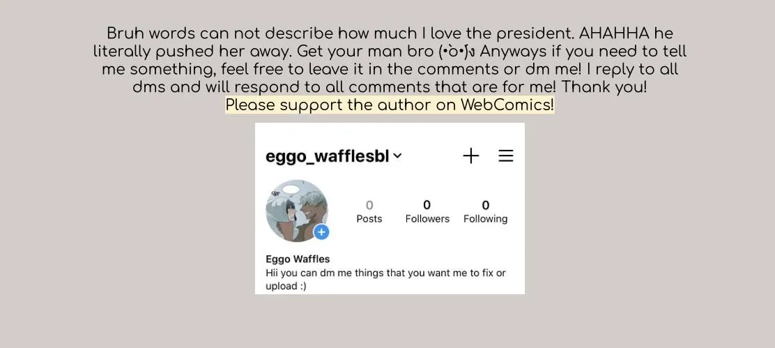Image resolution: width=775 pixels, height=348 pixels.
Task: Click the zero count above Followers
Action: (427, 205)
